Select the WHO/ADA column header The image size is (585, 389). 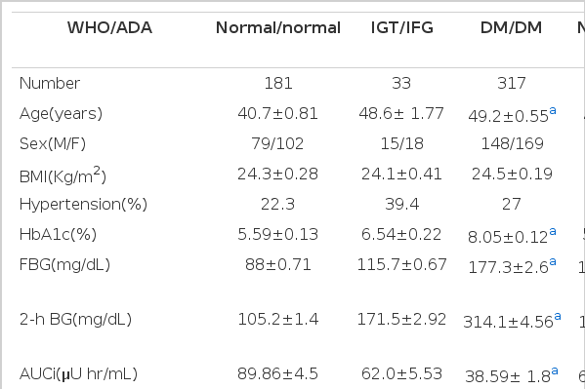point(109,28)
